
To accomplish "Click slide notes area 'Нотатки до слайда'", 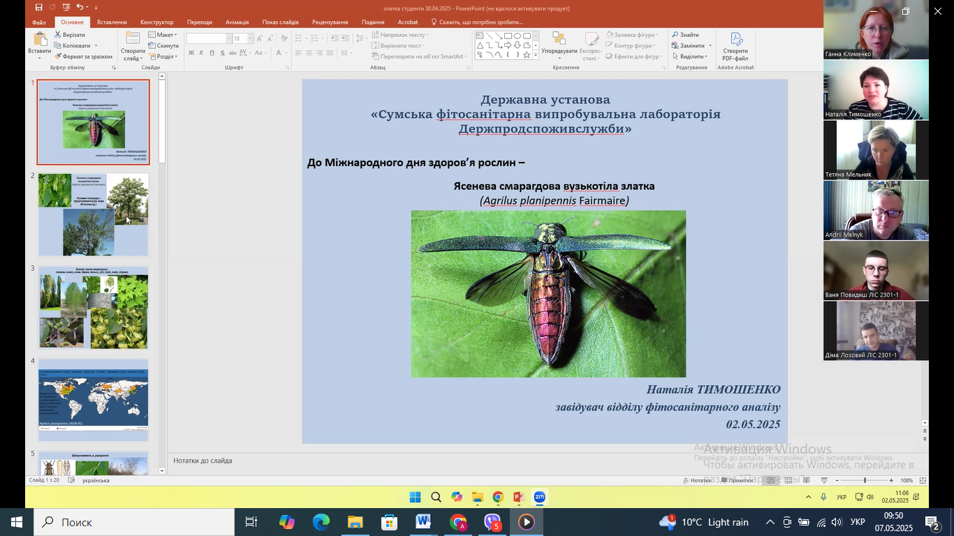I will (x=203, y=461).
